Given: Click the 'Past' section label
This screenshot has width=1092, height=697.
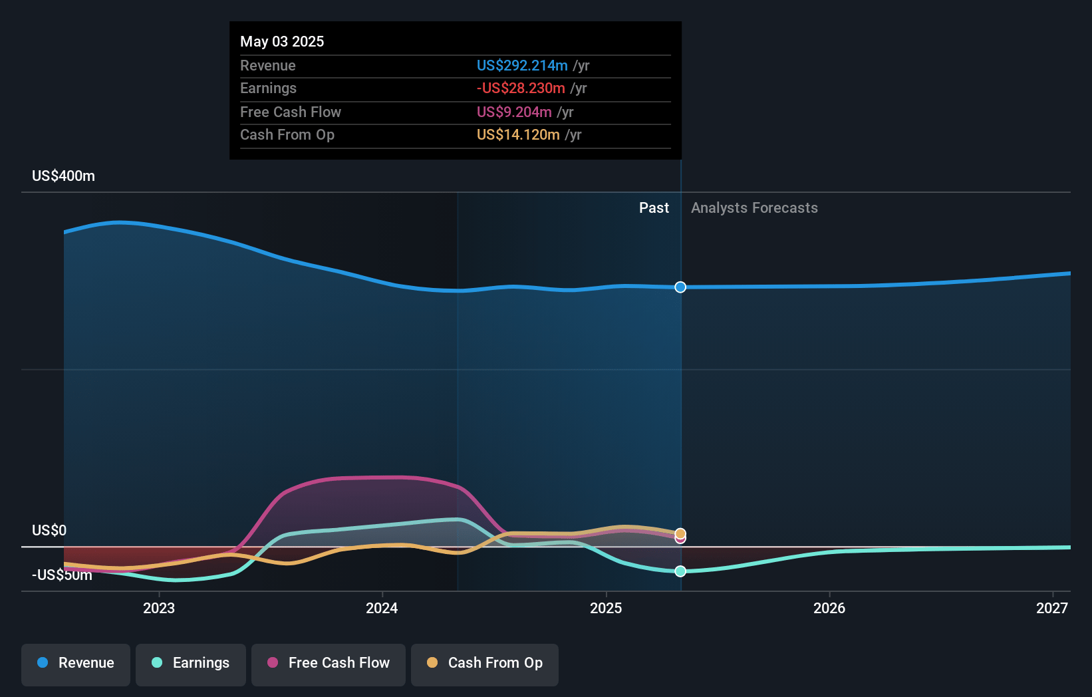Looking at the screenshot, I should 654,208.
